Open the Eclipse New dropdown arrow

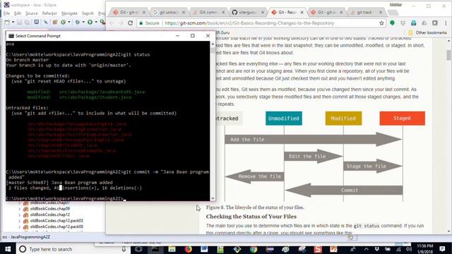click(x=13, y=22)
